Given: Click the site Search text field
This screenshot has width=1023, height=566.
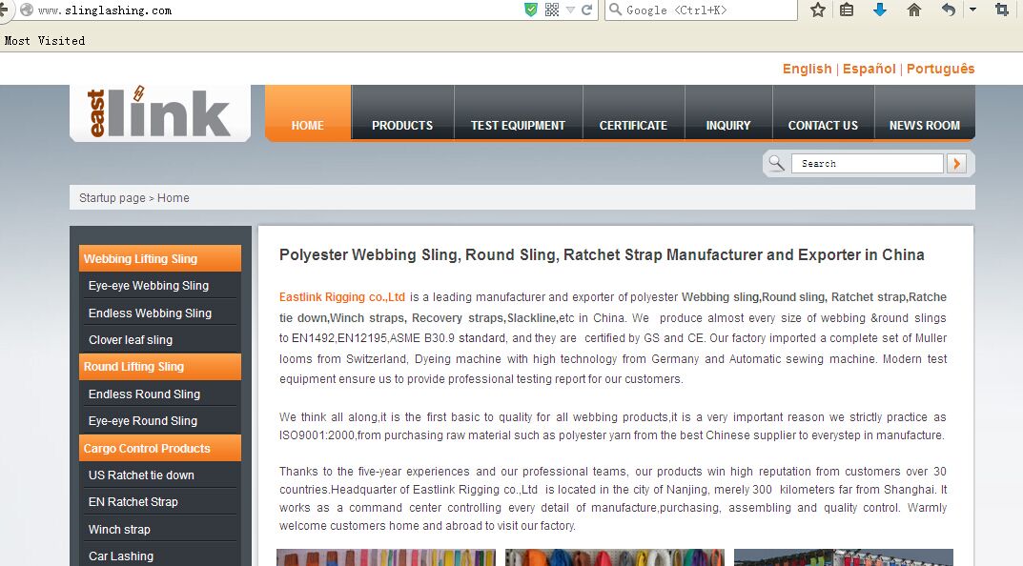Looking at the screenshot, I should [x=867, y=164].
